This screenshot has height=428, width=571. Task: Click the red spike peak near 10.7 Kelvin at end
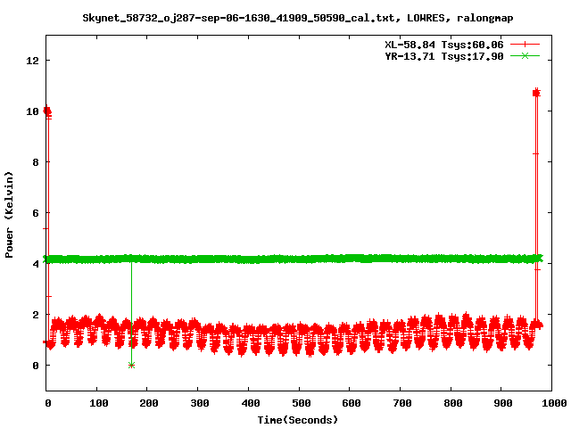pos(536,93)
